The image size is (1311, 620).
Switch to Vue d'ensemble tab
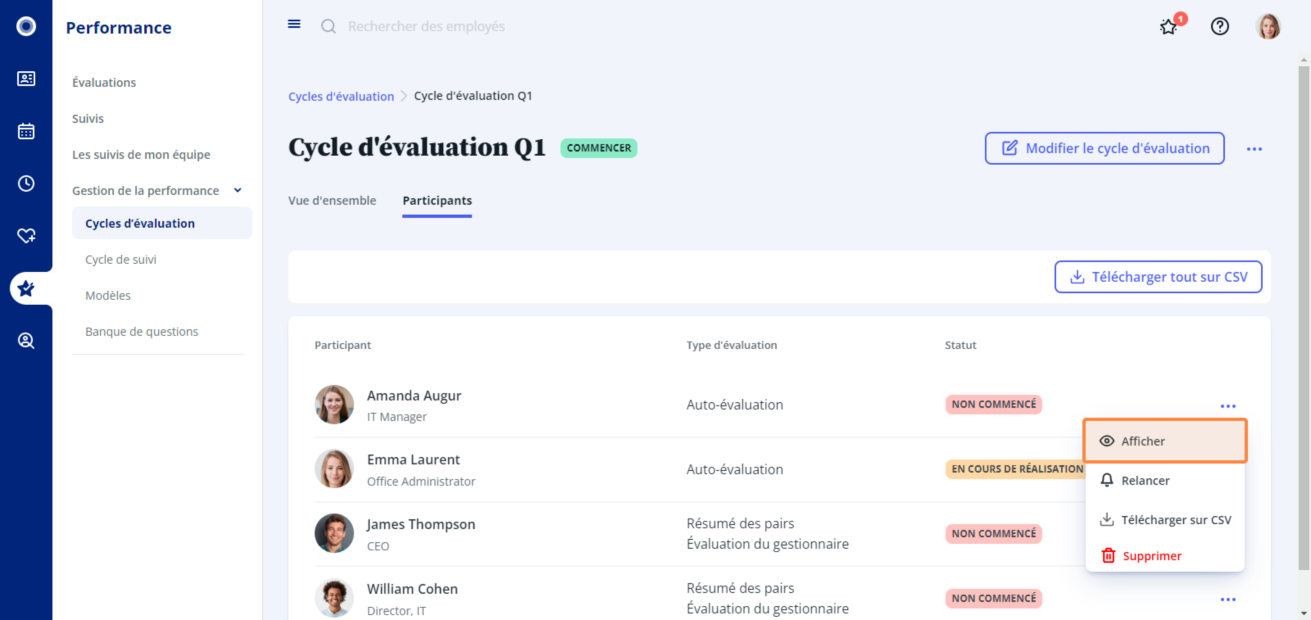pyautogui.click(x=332, y=200)
